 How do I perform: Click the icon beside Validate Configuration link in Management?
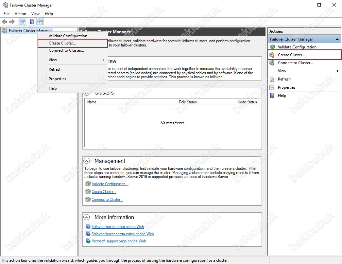(x=88, y=184)
